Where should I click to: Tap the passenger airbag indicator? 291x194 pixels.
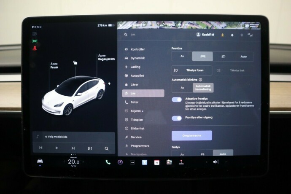point(252,25)
